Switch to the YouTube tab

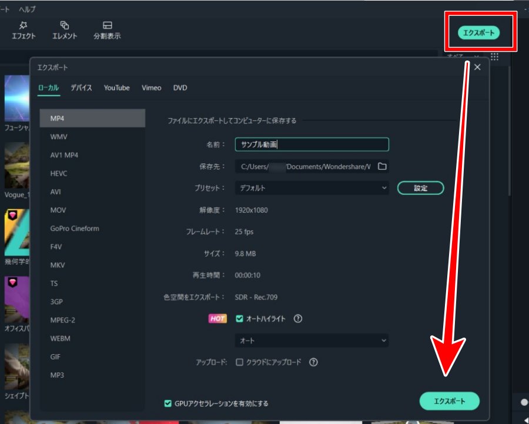(117, 88)
